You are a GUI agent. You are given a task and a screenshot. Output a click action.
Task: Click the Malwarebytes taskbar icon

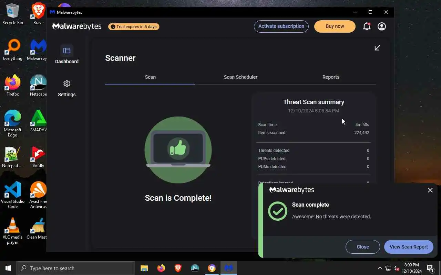(x=229, y=268)
